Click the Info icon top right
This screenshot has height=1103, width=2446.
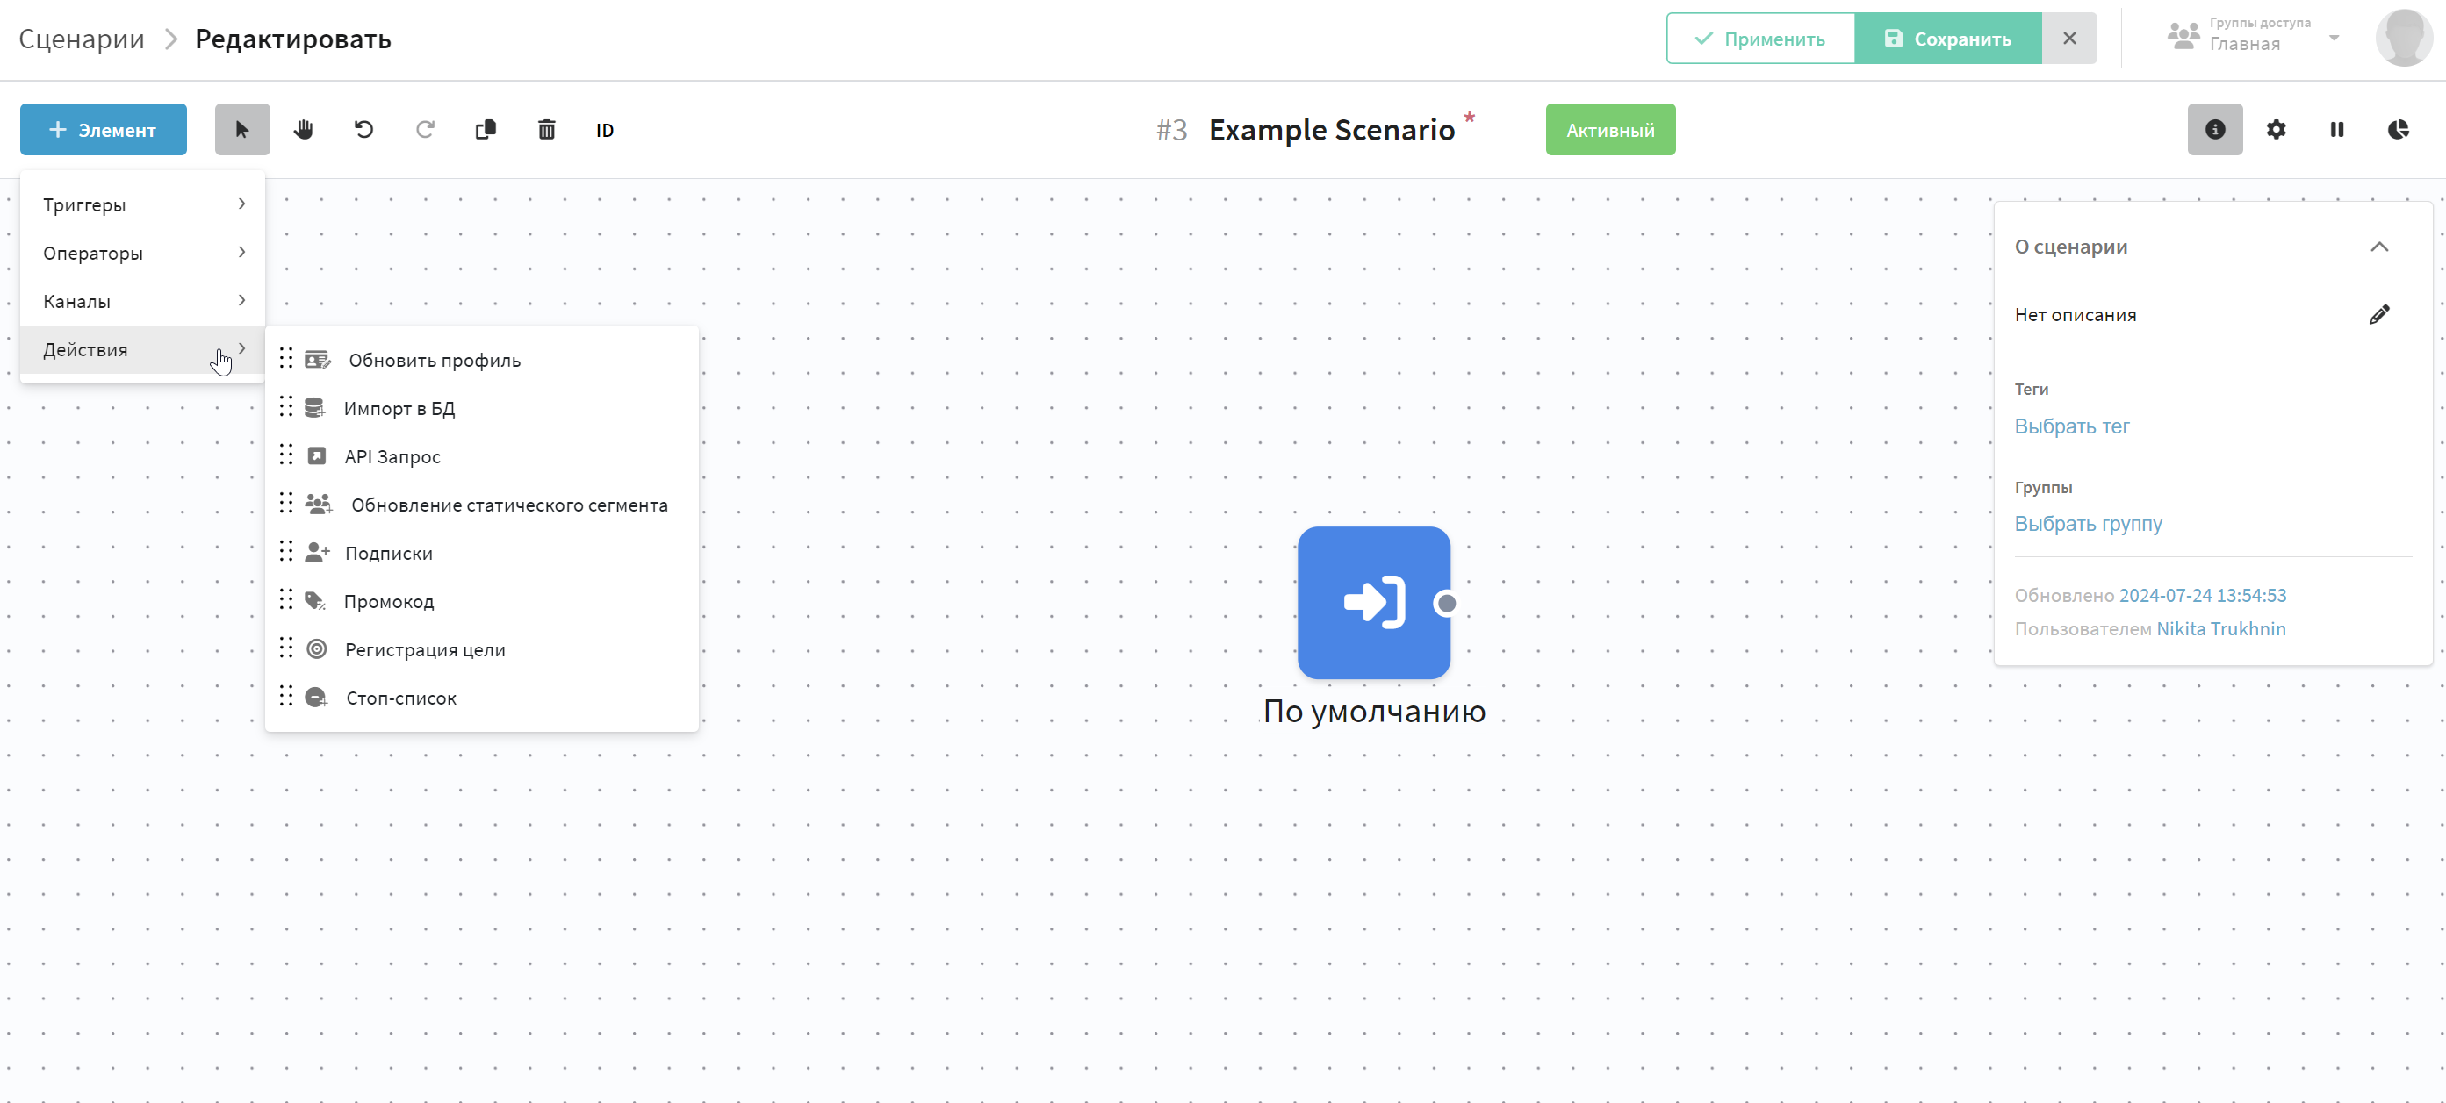(x=2213, y=130)
